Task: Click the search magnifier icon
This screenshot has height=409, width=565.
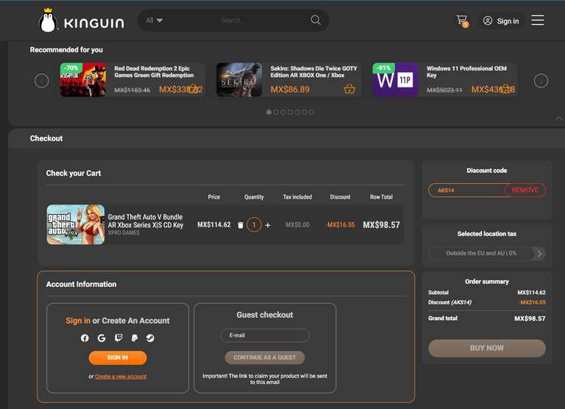Action: (316, 20)
